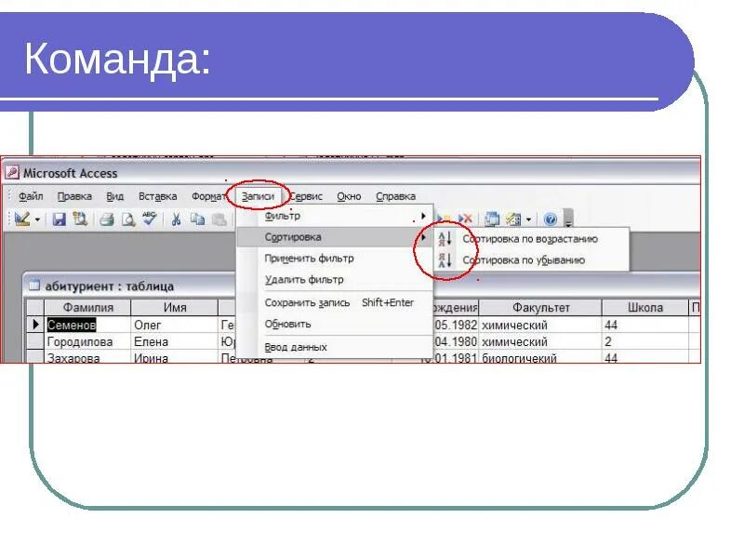Viewport: 744px width, 558px height.
Task: Open the Вид menu
Action: 114,196
